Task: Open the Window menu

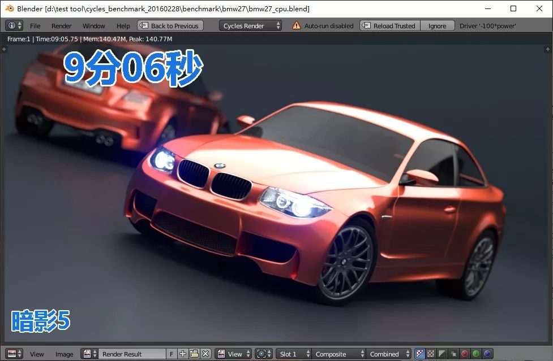Action: (x=94, y=26)
